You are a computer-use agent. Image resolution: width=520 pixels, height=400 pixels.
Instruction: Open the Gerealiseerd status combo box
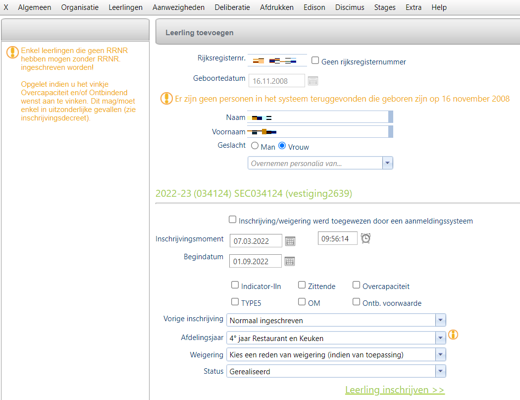(336, 371)
